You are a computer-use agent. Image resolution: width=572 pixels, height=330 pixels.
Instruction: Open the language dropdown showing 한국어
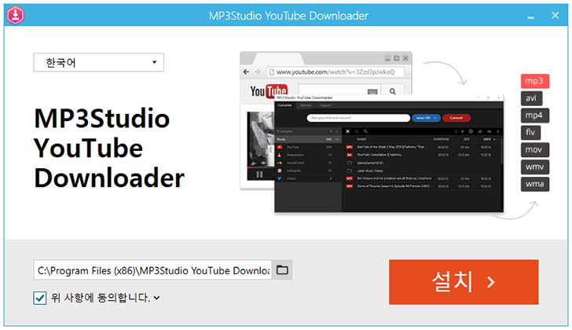[98, 62]
